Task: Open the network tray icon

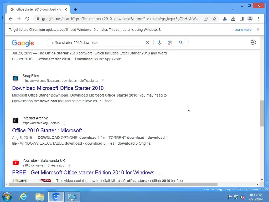Action: (x=236, y=197)
